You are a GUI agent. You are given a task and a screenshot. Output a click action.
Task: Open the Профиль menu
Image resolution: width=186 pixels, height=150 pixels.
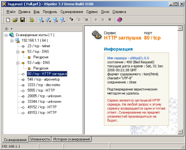click(x=50, y=12)
